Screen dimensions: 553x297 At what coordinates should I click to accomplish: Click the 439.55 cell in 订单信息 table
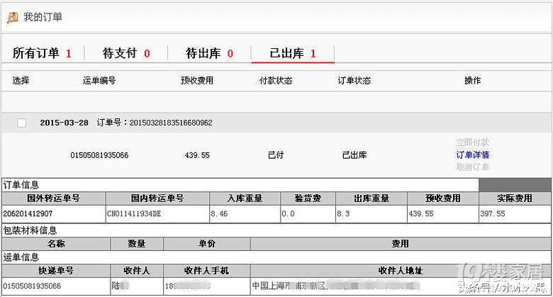(x=443, y=214)
